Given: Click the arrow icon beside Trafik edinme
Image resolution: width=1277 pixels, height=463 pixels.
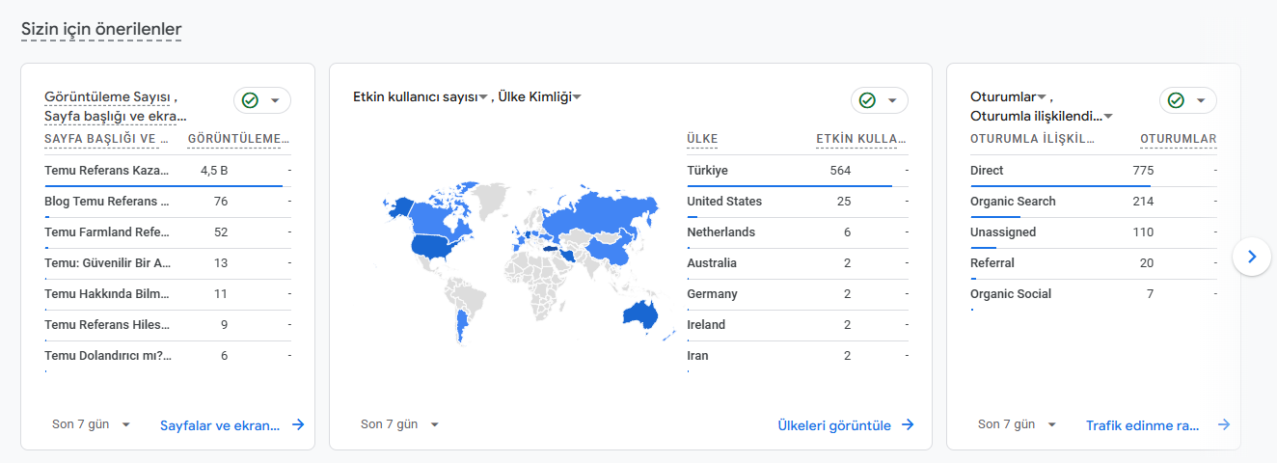Looking at the screenshot, I should (x=1224, y=424).
